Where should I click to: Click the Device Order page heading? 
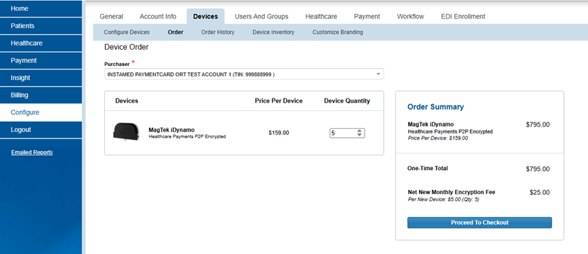(x=126, y=47)
